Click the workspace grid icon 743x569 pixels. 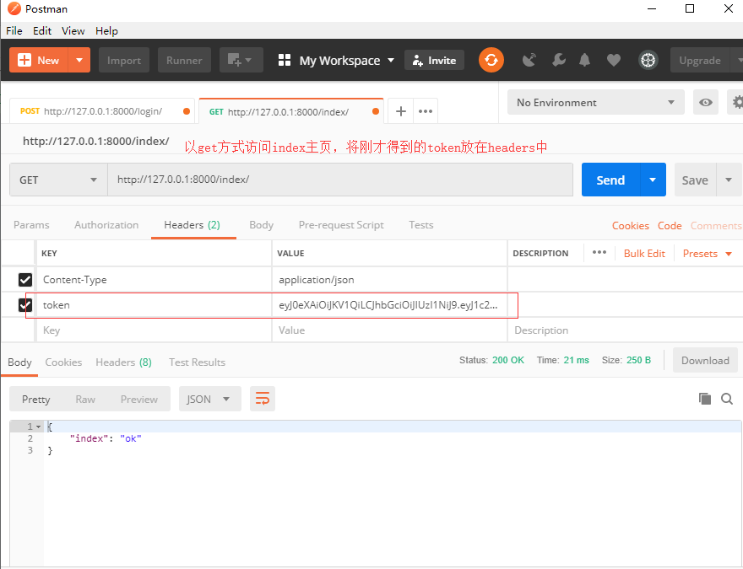tap(285, 60)
